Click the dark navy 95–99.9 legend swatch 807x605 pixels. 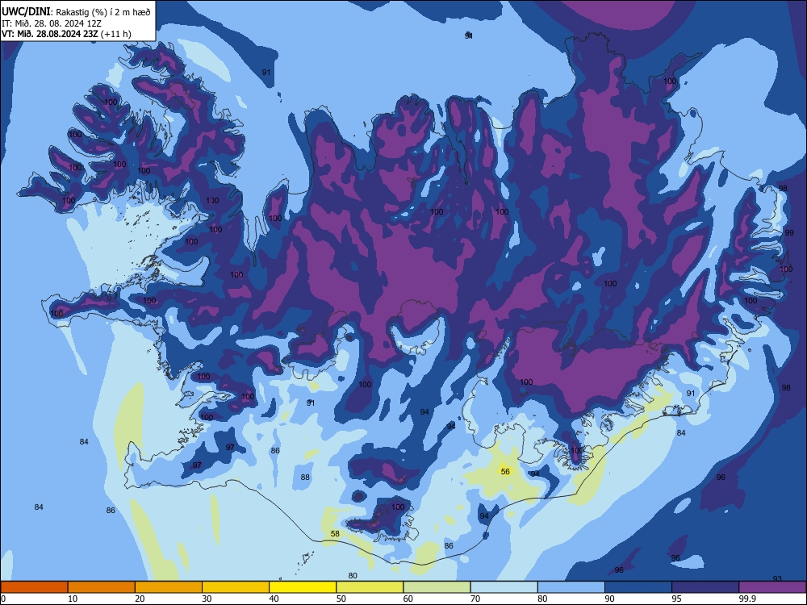[705, 587]
